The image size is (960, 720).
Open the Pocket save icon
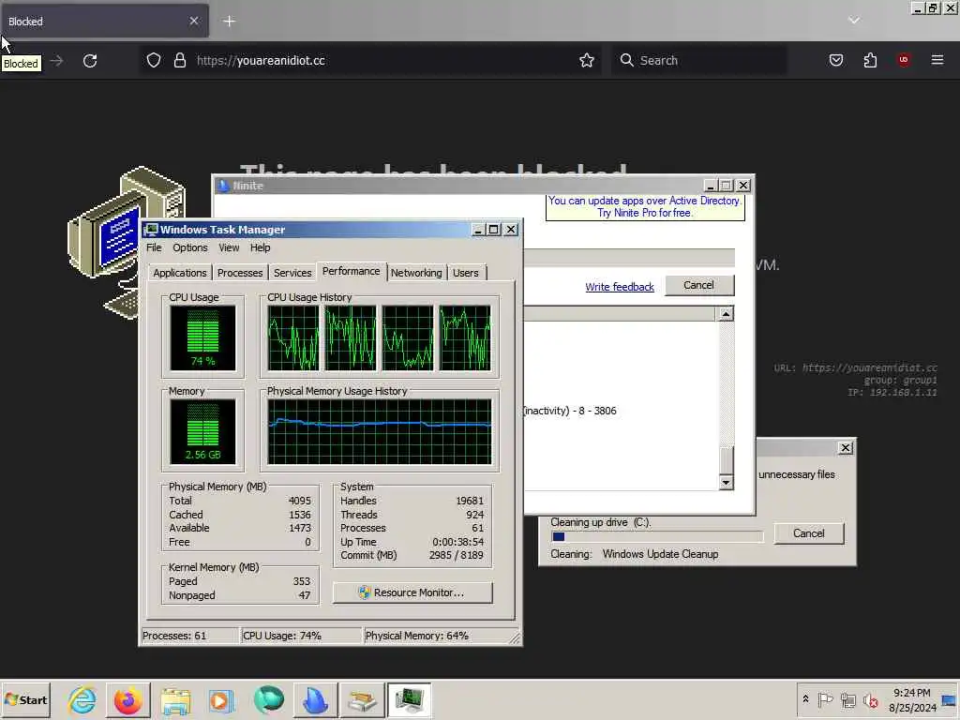coord(835,60)
